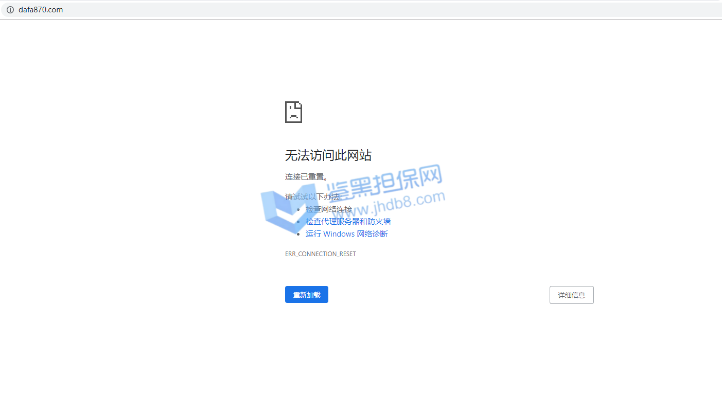Click the word Windows in diagnostics link
This screenshot has width=722, height=395.
(339, 234)
